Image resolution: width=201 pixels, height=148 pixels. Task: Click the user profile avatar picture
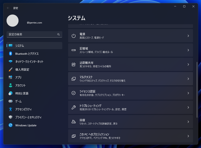tap(13, 21)
